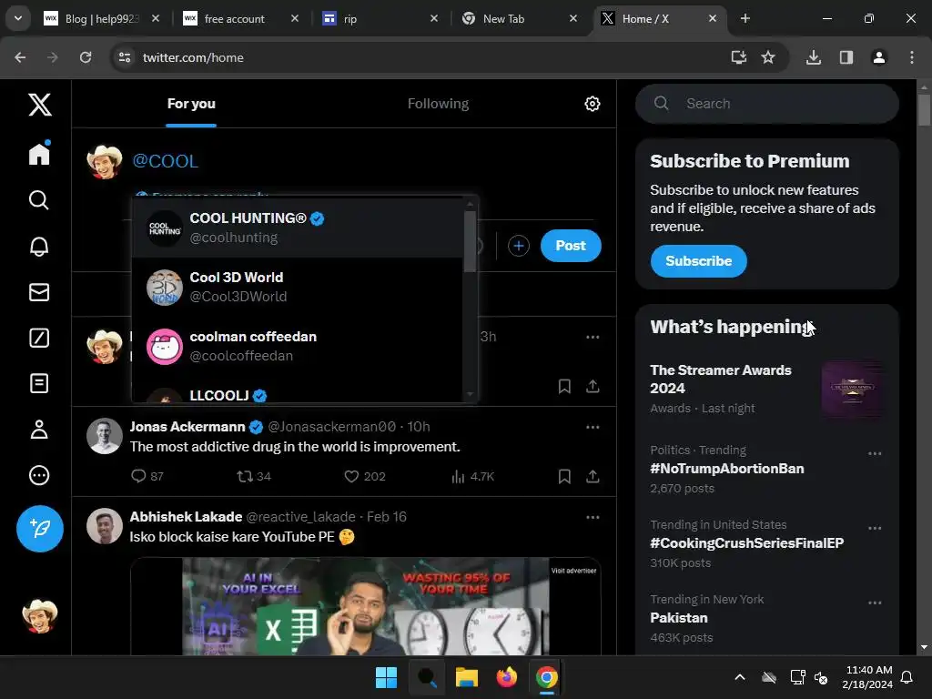Open Lists icon in sidebar
Viewport: 932px width, 699px height.
click(39, 383)
